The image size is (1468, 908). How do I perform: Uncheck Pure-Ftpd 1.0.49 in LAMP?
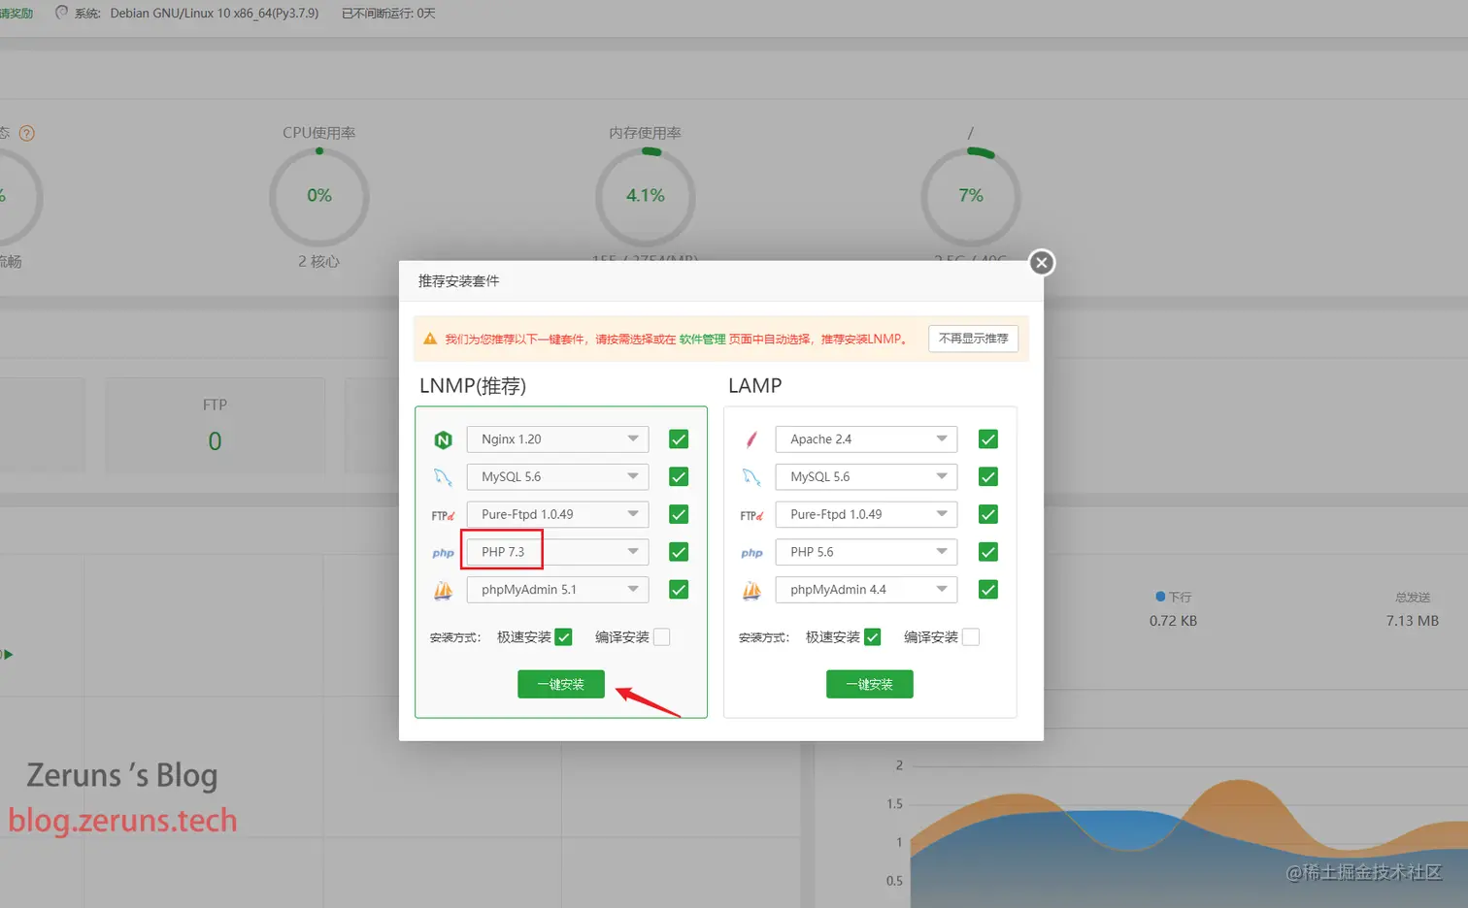coord(988,514)
